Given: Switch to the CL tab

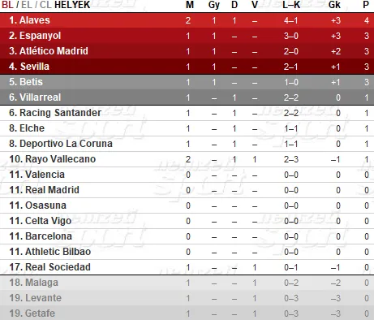Looking at the screenshot, I should (45, 5).
